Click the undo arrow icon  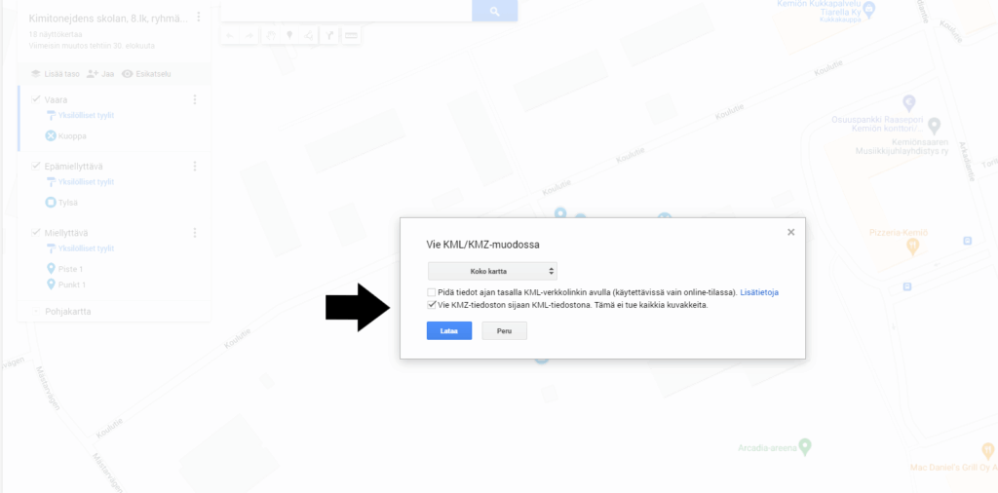230,36
